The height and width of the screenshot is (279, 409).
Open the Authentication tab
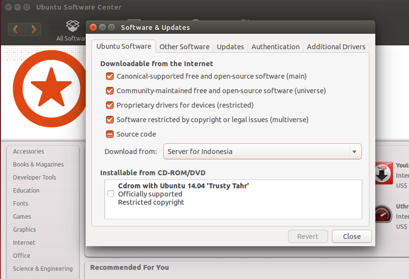click(276, 47)
